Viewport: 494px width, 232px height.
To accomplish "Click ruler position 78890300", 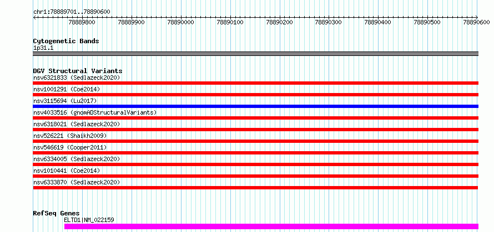I will point(329,22).
